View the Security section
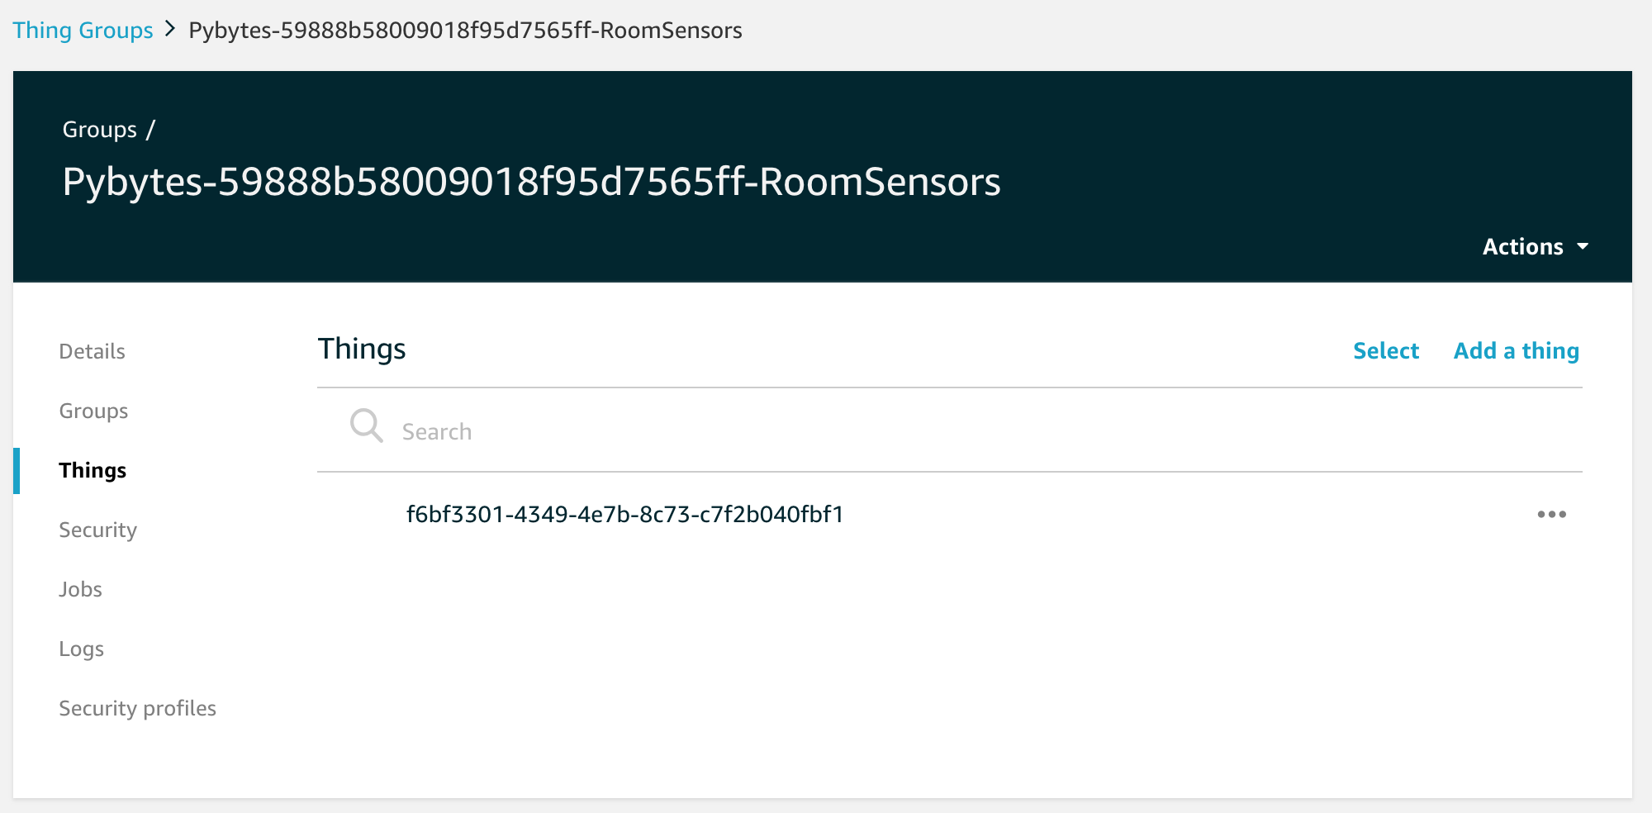The width and height of the screenshot is (1652, 813). [x=97, y=530]
